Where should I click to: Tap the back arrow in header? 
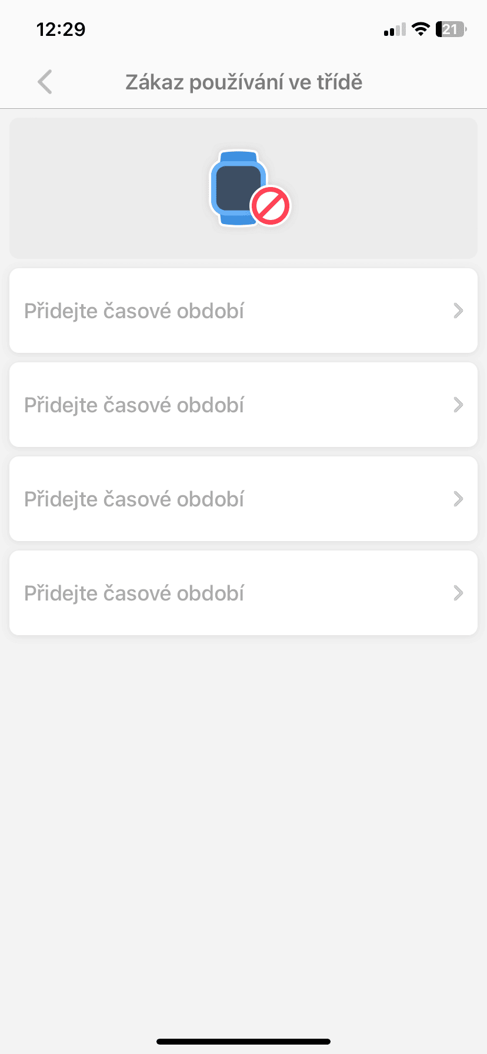click(45, 82)
